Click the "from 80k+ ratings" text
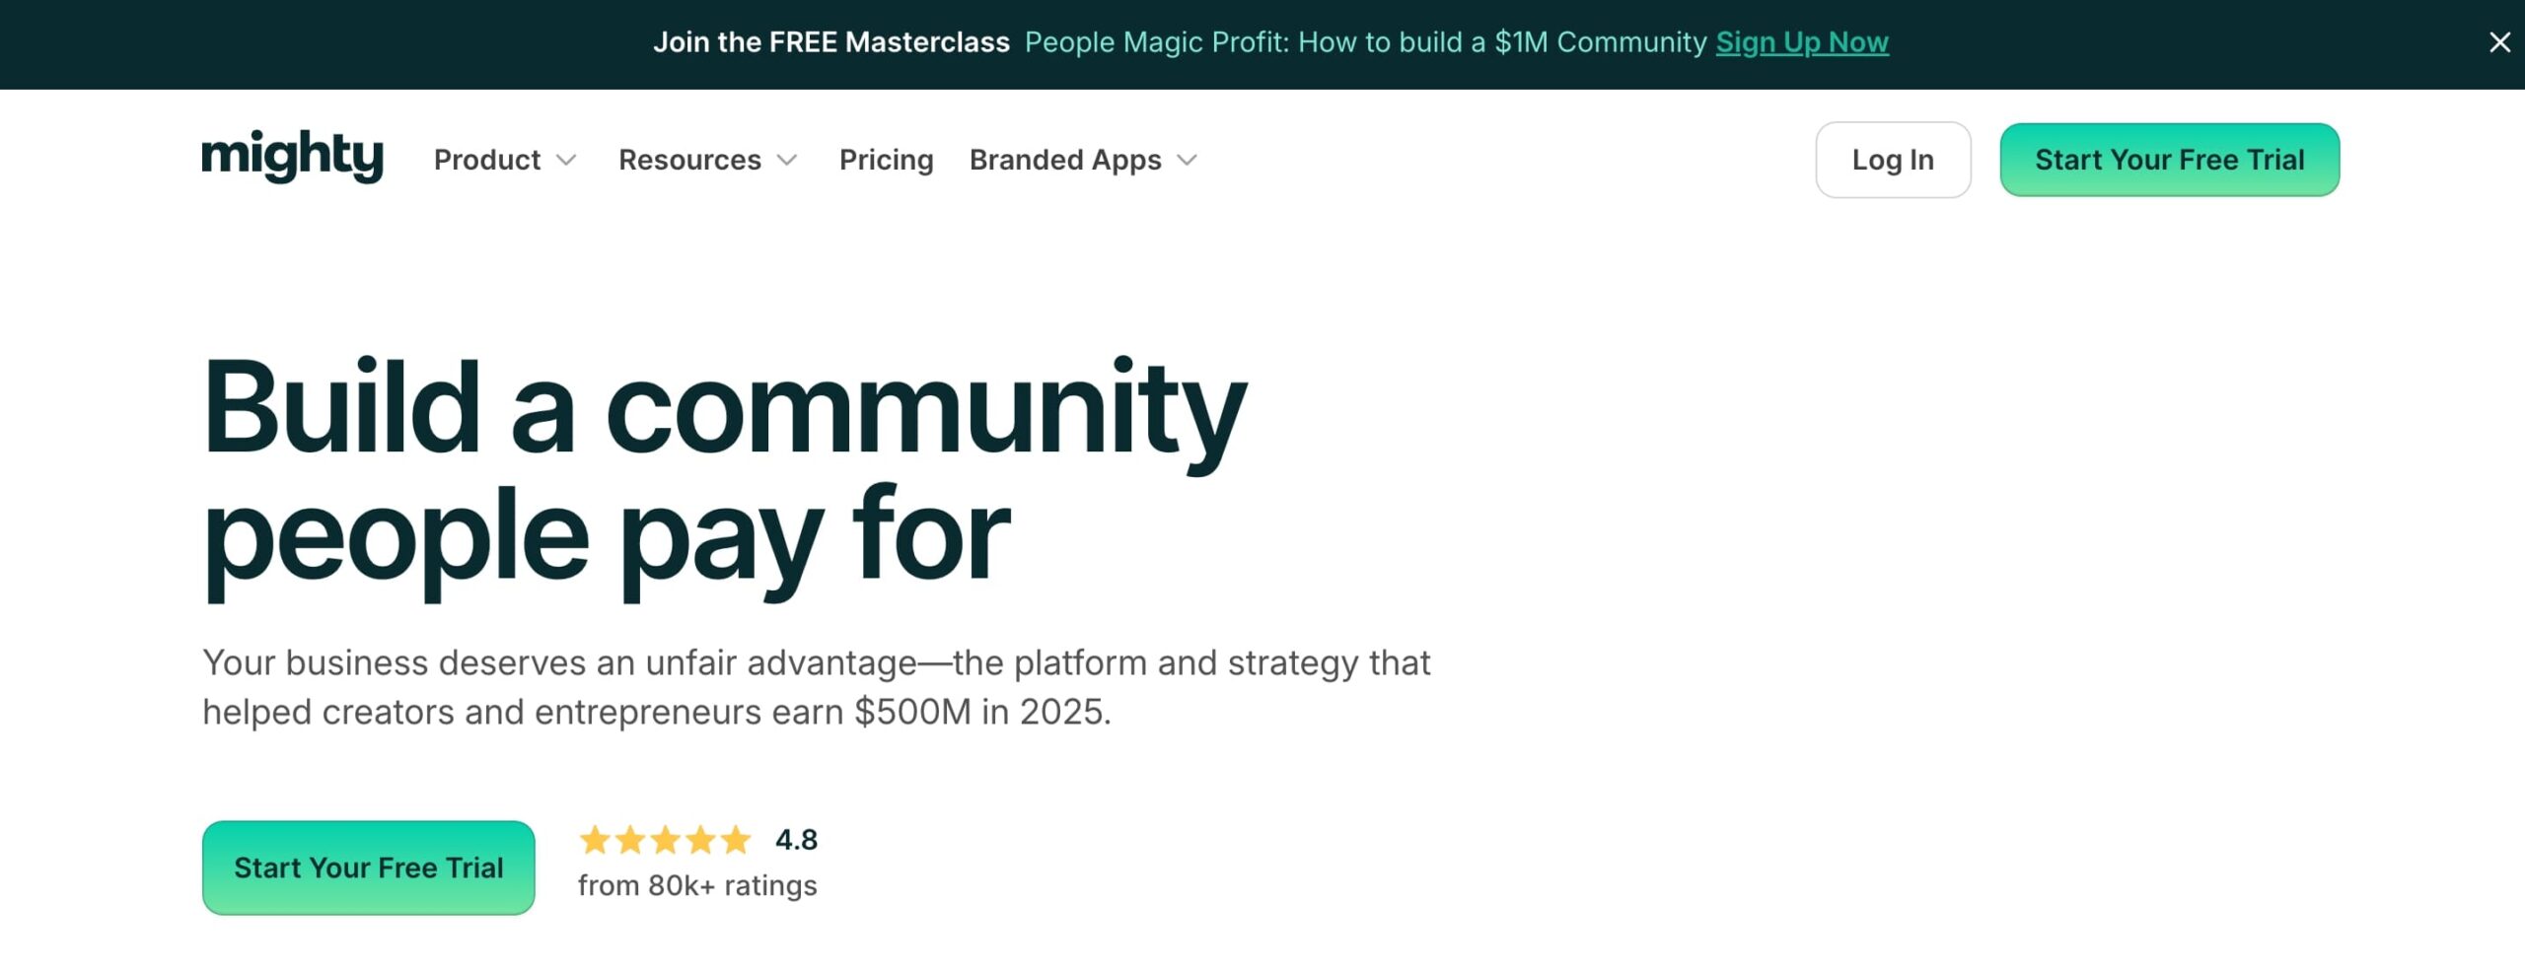Image resolution: width=2525 pixels, height=970 pixels. tap(697, 885)
